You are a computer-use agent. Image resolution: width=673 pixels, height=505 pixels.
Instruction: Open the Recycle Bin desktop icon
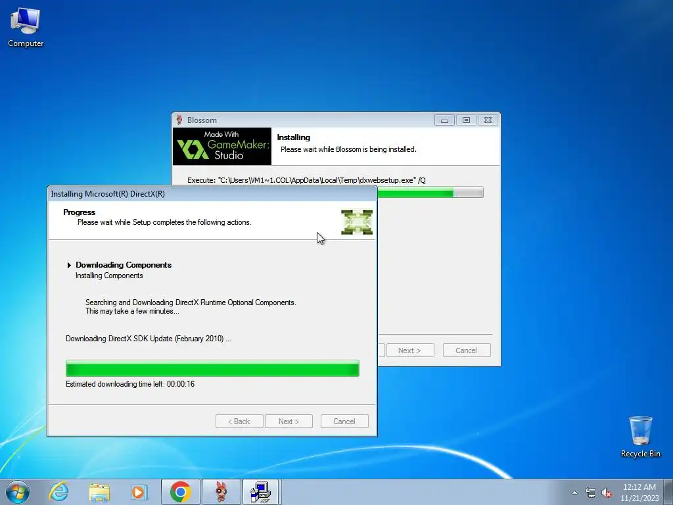(640, 437)
